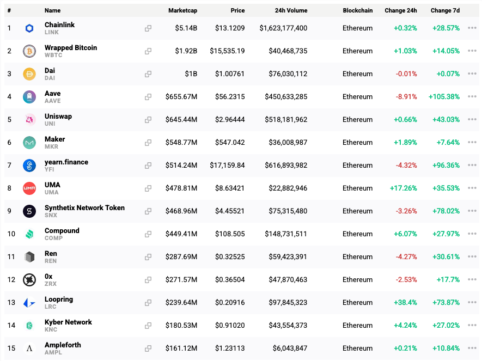Click the Chainlink hexagon logo

[29, 28]
